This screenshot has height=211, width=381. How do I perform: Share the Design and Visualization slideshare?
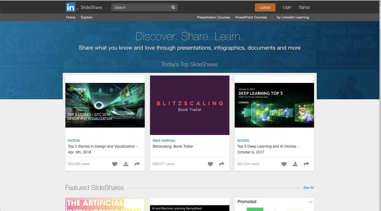(x=137, y=164)
